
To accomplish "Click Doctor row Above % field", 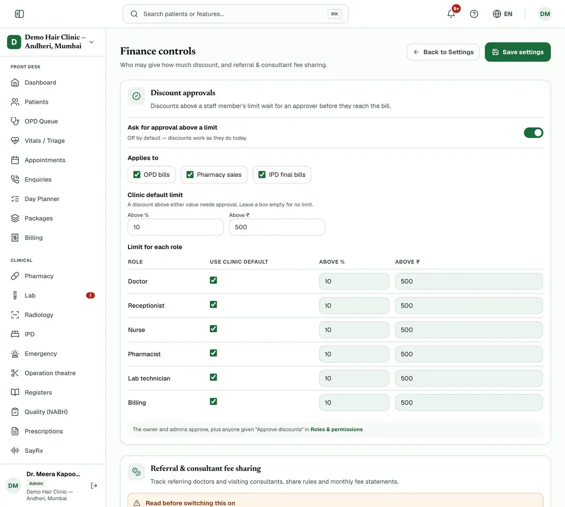I will 354,281.
